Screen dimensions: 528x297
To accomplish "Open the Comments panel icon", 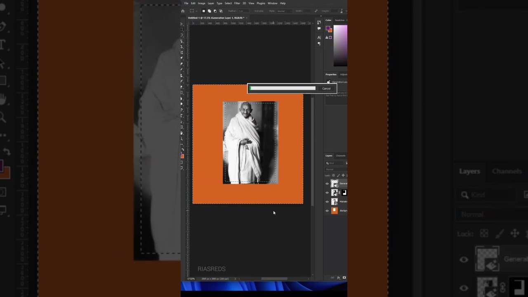I will coord(319,28).
